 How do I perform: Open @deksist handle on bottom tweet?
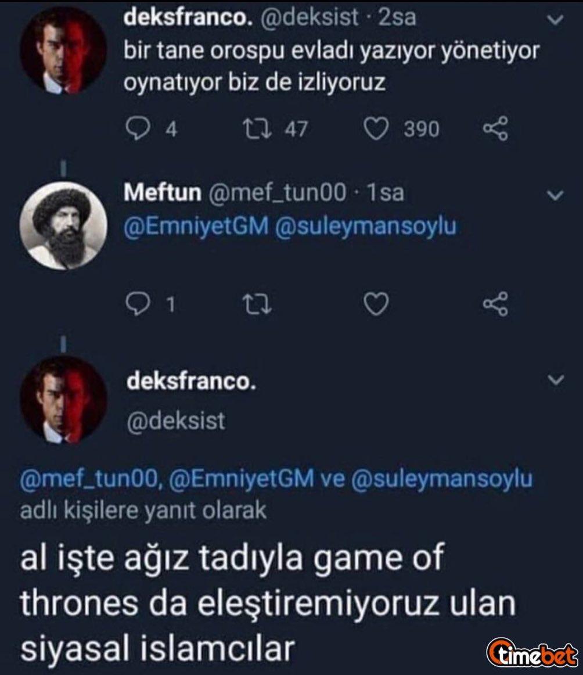point(175,420)
